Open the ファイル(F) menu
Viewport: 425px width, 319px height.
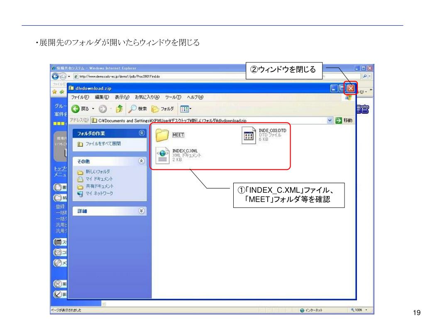tap(80, 97)
